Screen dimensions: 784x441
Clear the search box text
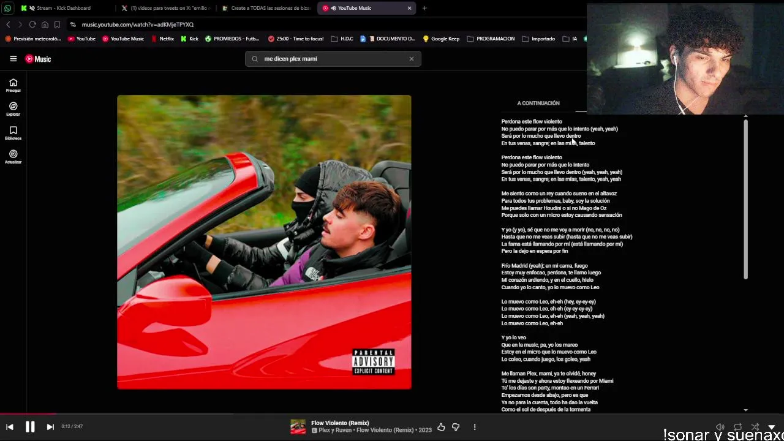tap(412, 59)
